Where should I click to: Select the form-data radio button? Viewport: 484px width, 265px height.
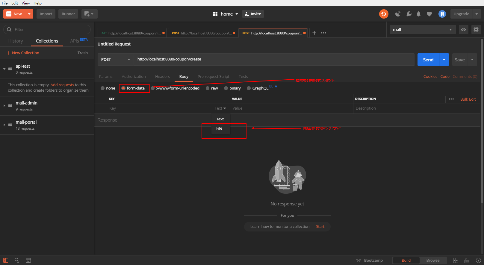pyautogui.click(x=123, y=88)
